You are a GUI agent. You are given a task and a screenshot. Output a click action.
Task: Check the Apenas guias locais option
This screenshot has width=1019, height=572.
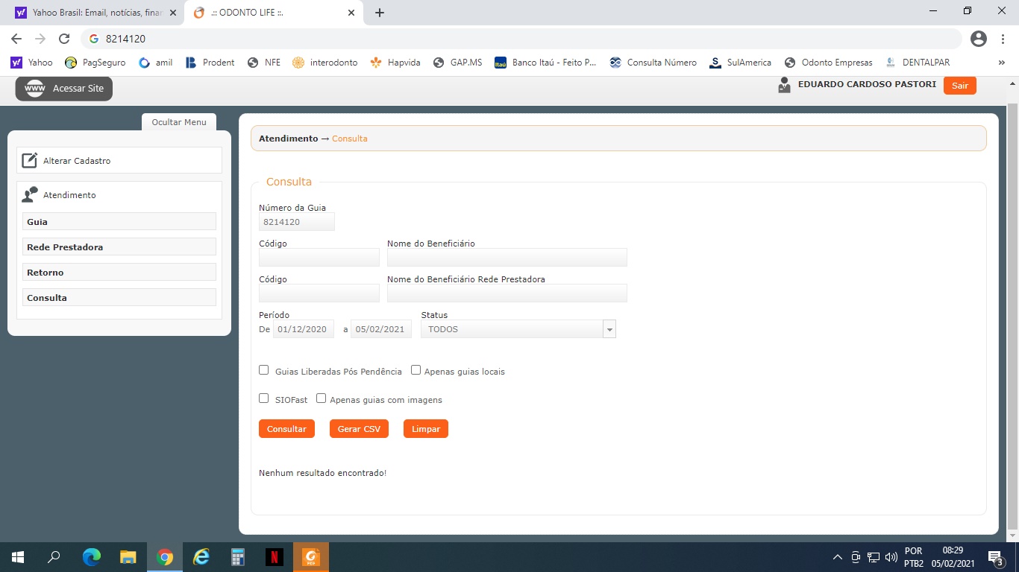pyautogui.click(x=416, y=370)
